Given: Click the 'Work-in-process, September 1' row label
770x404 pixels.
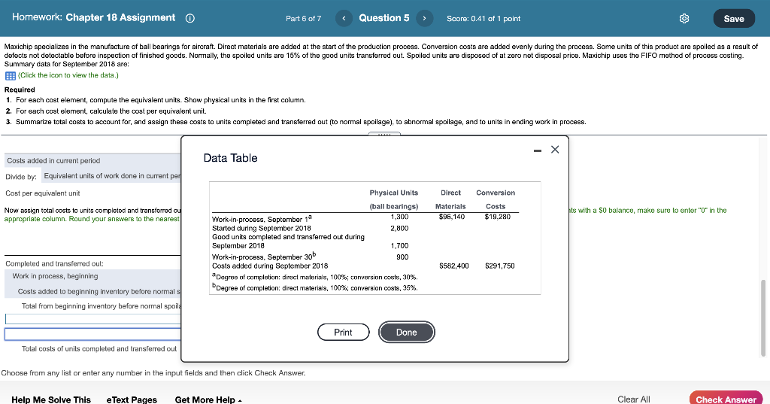Looking at the screenshot, I should (262, 219).
